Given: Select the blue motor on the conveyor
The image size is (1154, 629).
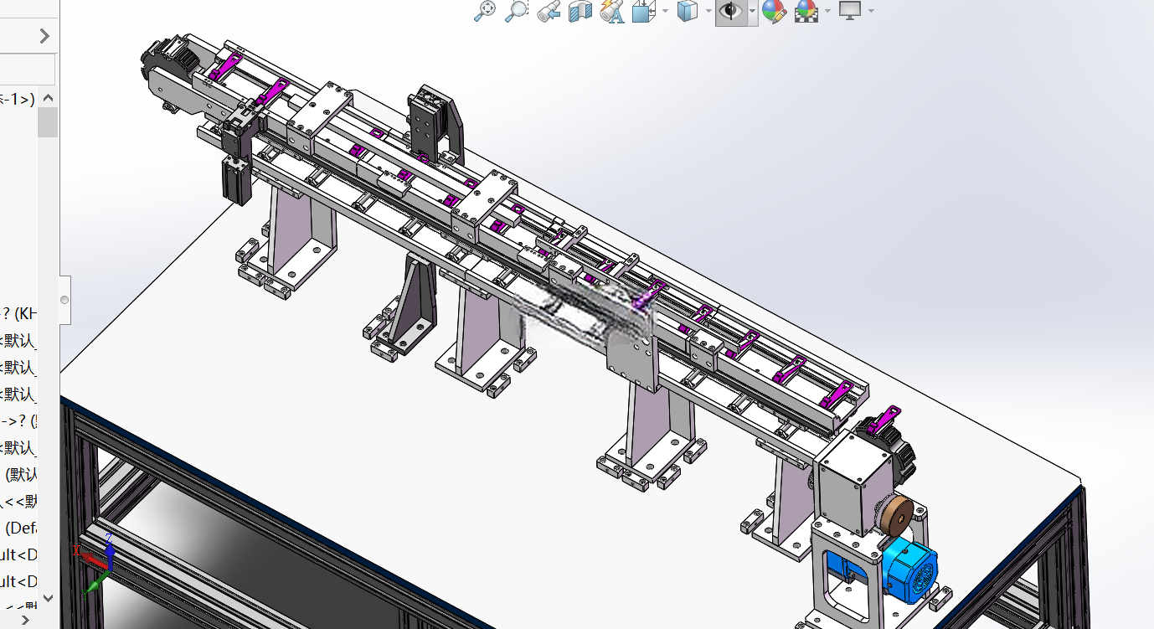Looking at the screenshot, I should tap(909, 570).
